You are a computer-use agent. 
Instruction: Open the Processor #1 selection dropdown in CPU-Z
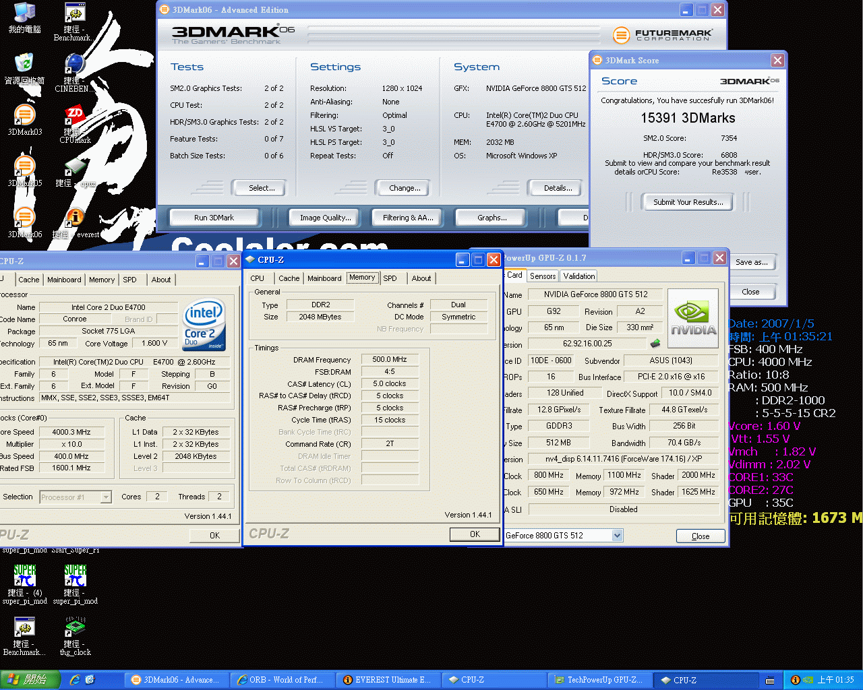106,497
